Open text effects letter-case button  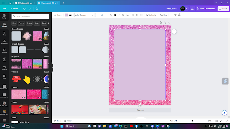coord(127,15)
